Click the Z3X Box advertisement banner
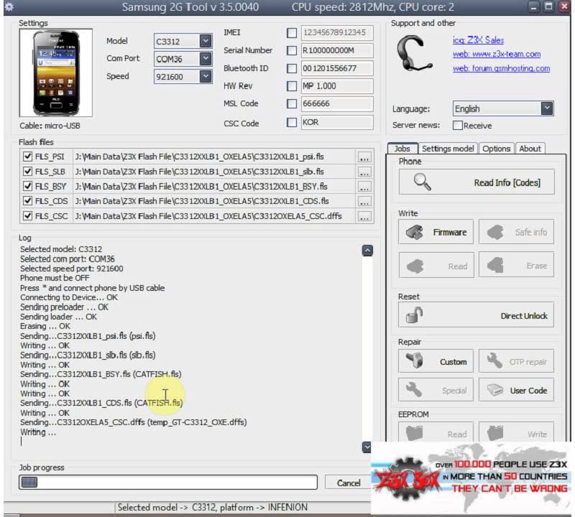 (x=471, y=478)
